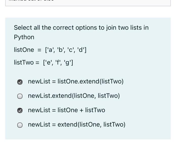This screenshot has width=177, height=144.
Task: Click the variable name "listOne" in its definition
Action: (x=24, y=50)
